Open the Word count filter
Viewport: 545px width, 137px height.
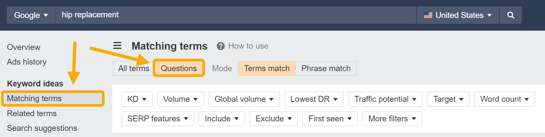504,99
